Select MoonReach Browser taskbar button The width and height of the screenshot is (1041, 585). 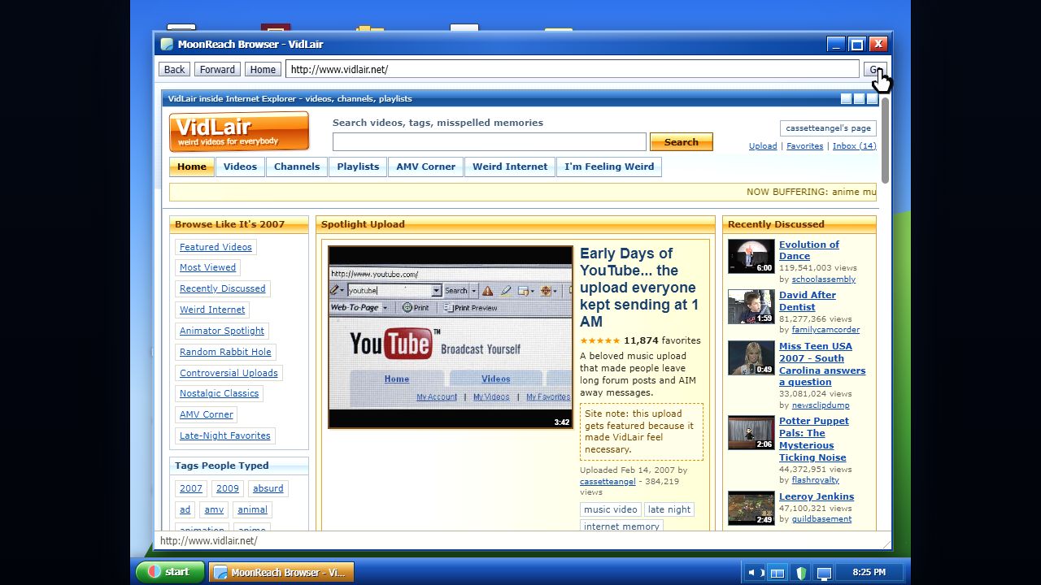tap(281, 572)
